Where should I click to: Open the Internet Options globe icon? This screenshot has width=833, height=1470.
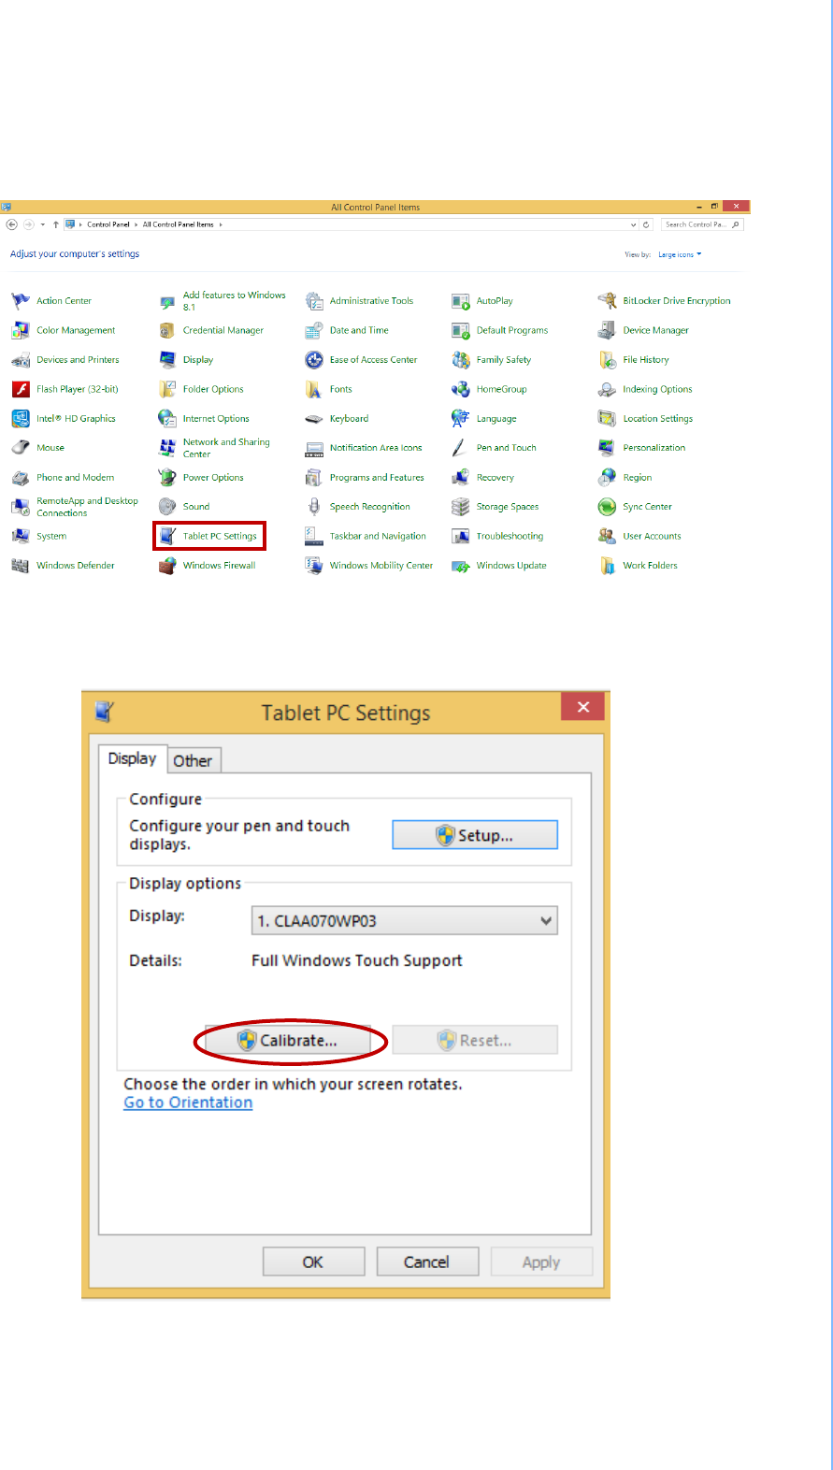point(166,419)
